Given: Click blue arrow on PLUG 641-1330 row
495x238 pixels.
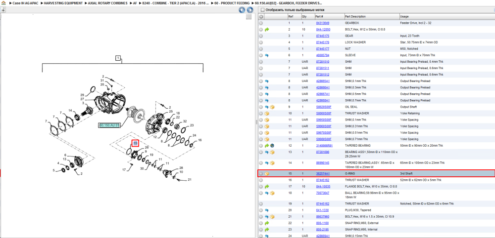Looking at the screenshot, I should [x=267, y=210].
